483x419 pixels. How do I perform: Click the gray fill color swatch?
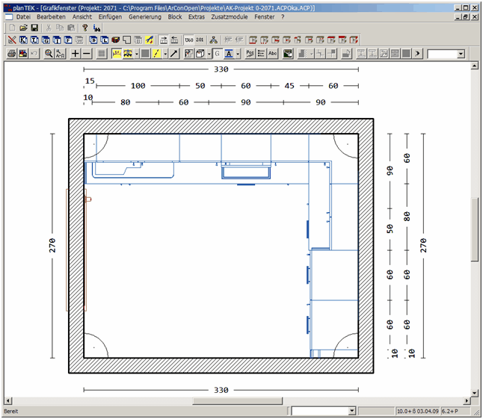145,54
